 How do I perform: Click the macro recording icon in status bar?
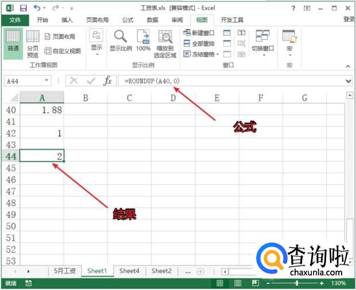(x=28, y=283)
